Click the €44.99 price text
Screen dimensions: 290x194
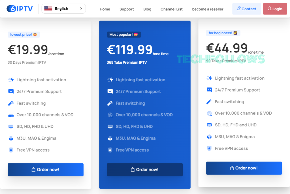click(x=227, y=48)
